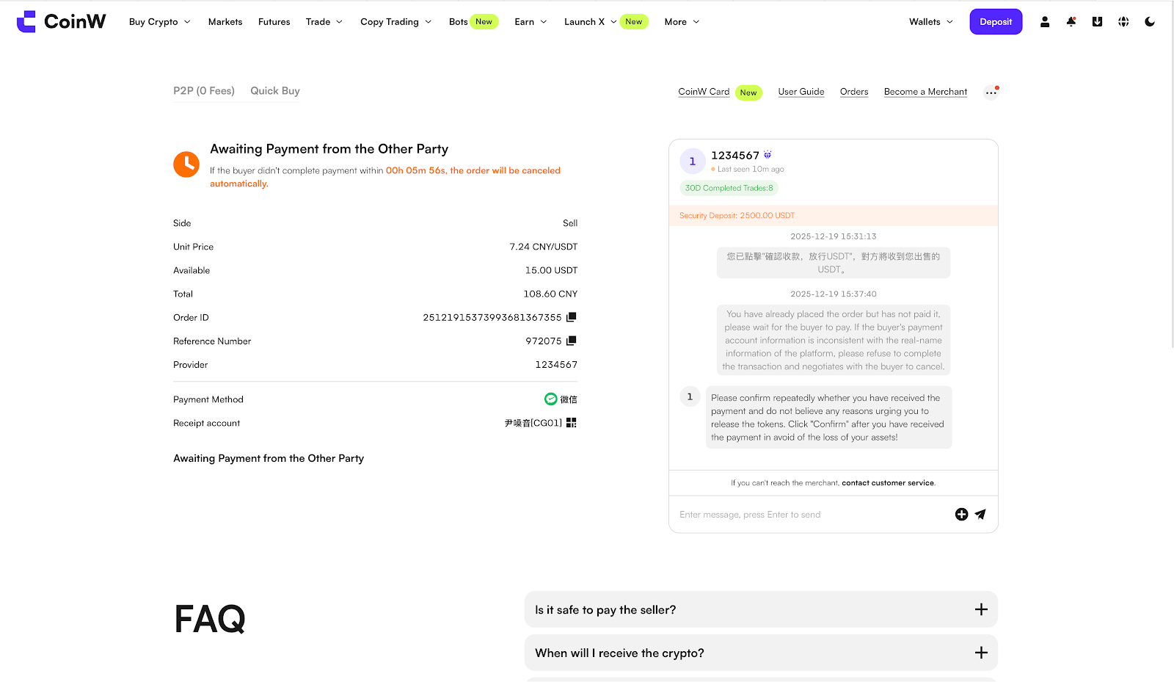Expand the Buy Crypto dropdown
1174x682 pixels.
159,22
